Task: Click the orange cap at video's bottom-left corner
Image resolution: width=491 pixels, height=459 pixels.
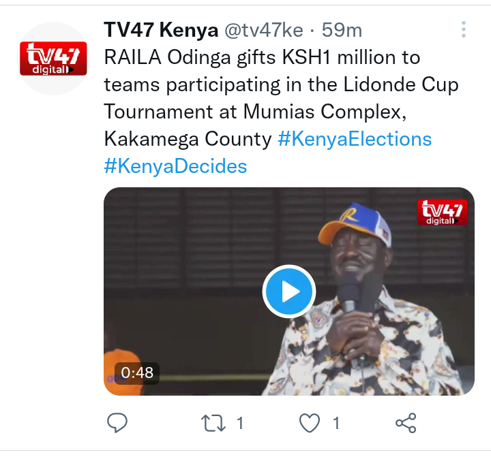Action: [x=122, y=371]
